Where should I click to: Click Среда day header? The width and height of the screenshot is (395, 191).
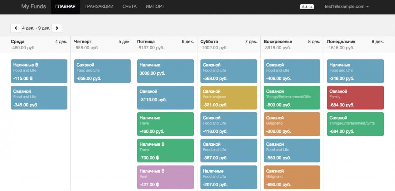17,42
